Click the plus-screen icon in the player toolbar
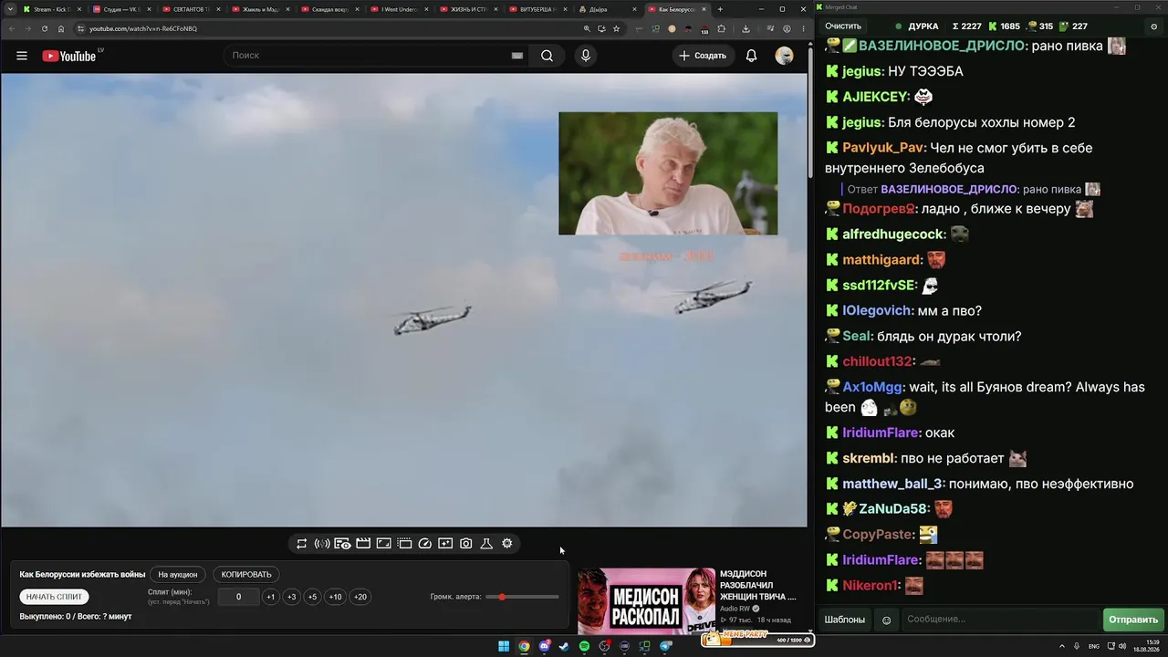Screen dimensions: 1168x657 coord(445,544)
